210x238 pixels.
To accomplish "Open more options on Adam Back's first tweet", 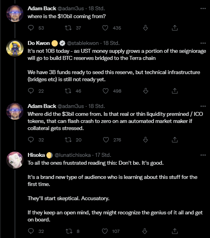I will pyautogui.click(x=203, y=8).
